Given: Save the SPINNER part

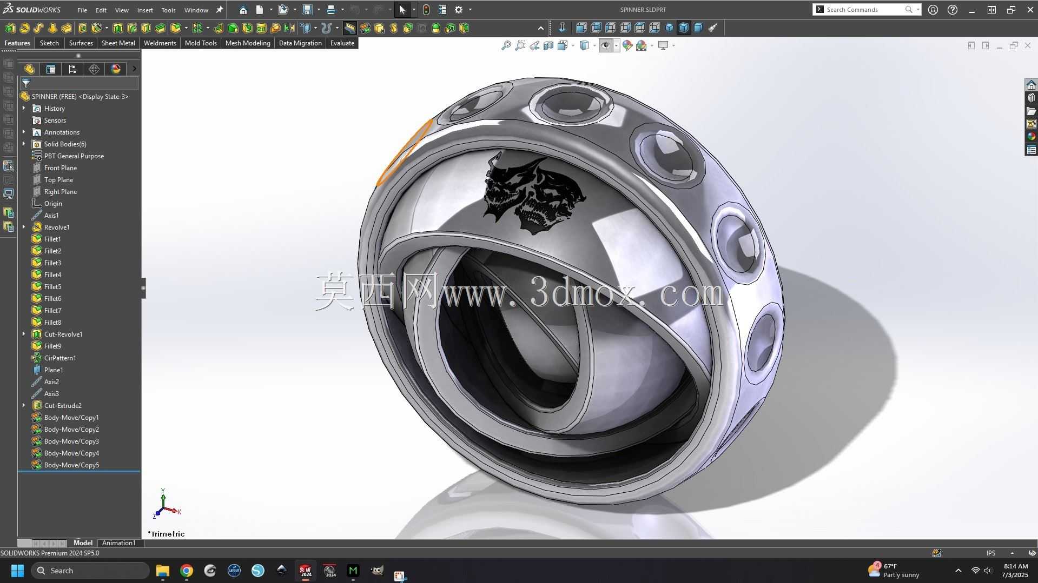Looking at the screenshot, I should (x=307, y=10).
